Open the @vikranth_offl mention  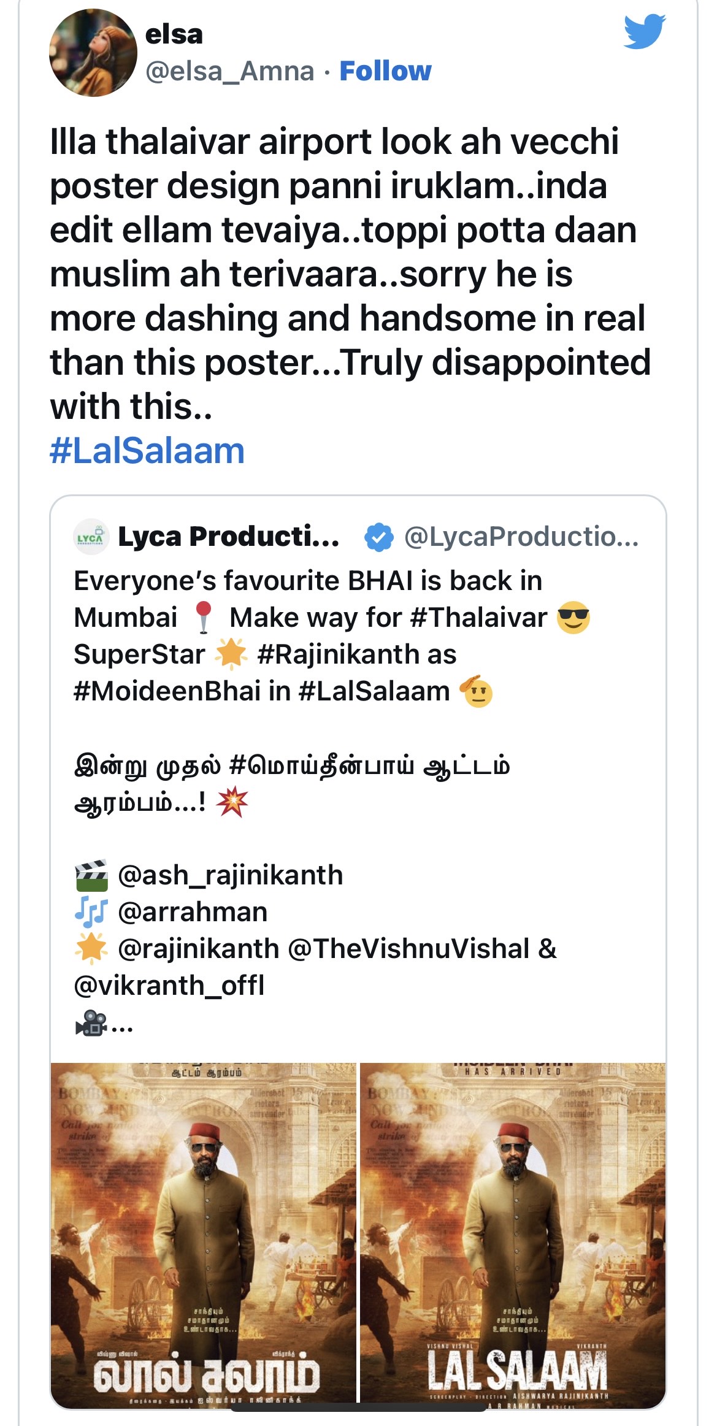[169, 986]
